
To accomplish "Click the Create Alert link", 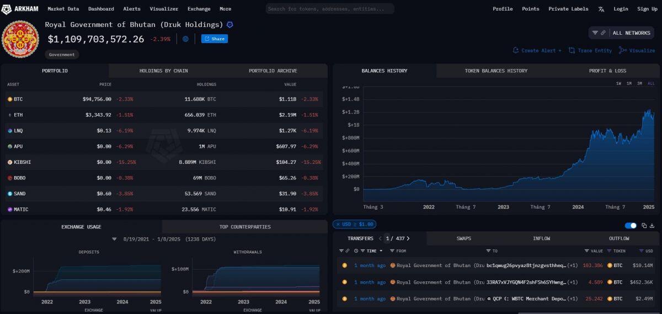I will 537,50.
